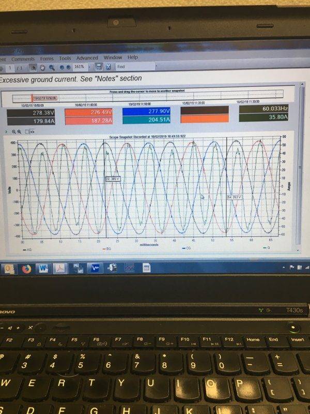Image resolution: width=310 pixels, height=414 pixels.
Task: Open the Comments menu
Action: point(23,59)
